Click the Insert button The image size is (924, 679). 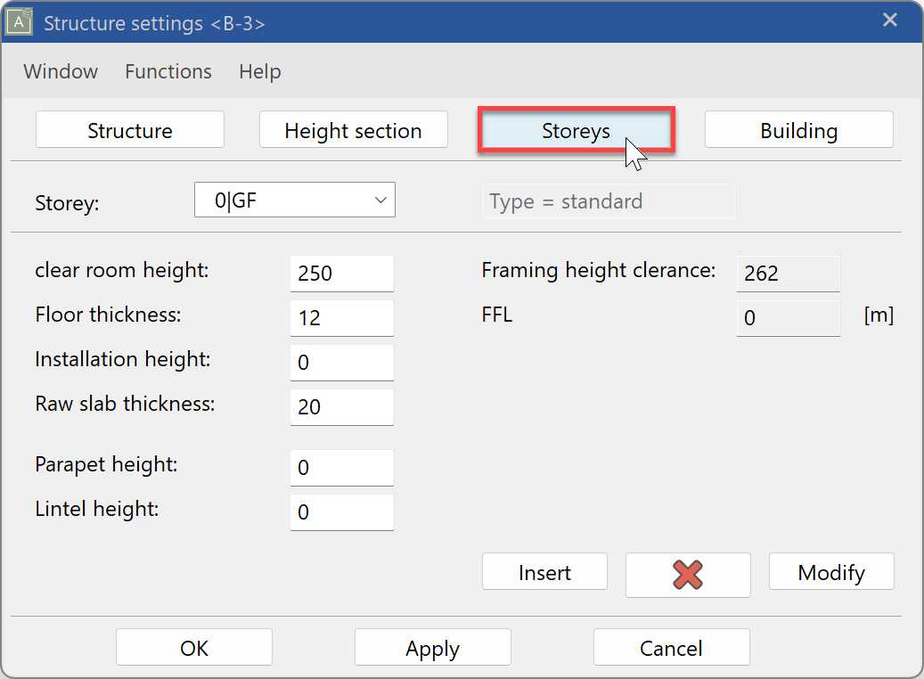[x=544, y=571]
